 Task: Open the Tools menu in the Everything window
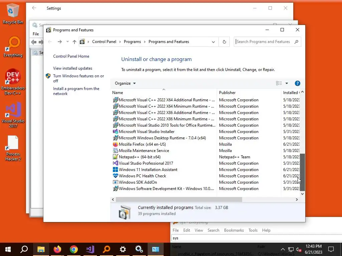pos(253,230)
